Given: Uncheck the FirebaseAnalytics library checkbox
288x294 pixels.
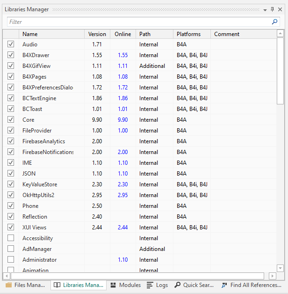Looking at the screenshot, I should pyautogui.click(x=11, y=141).
